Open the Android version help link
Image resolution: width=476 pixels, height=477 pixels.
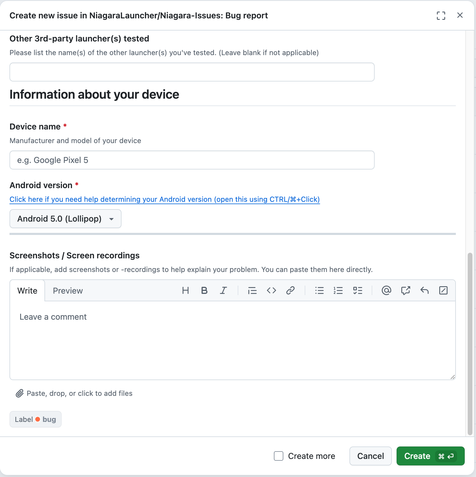coord(165,199)
